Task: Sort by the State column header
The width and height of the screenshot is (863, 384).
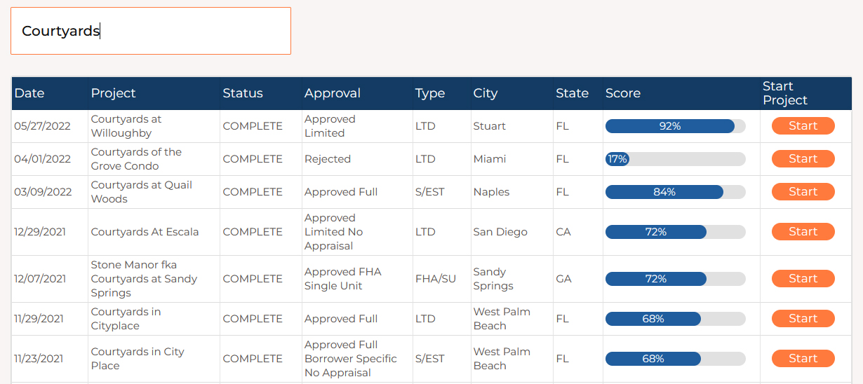Action: pos(572,93)
